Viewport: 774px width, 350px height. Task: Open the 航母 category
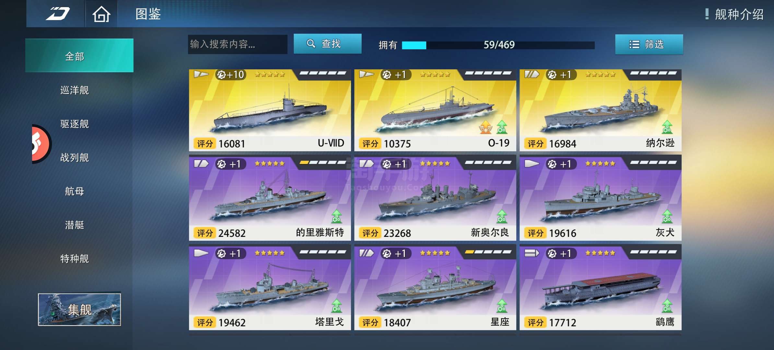click(x=75, y=191)
